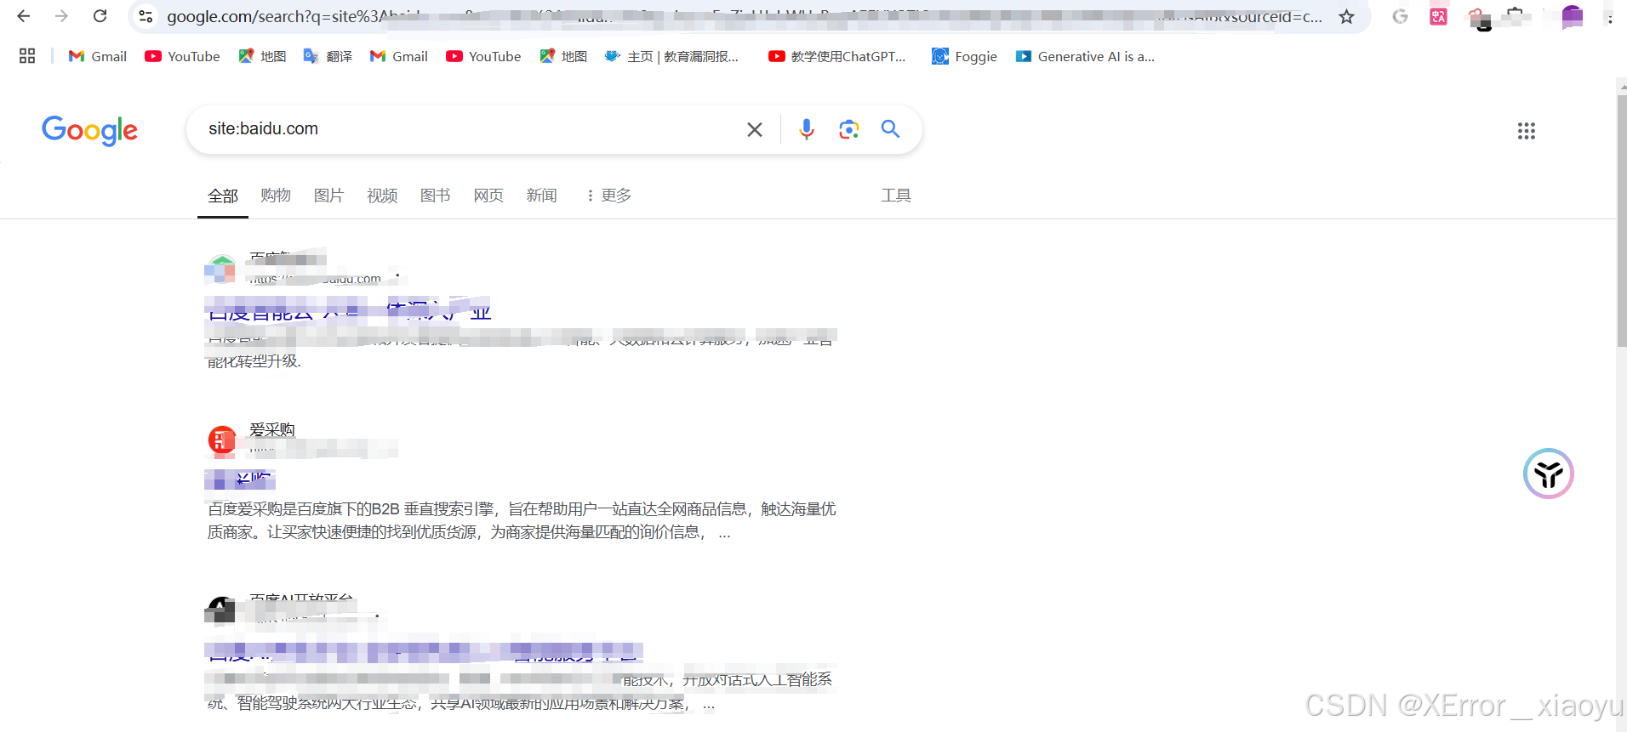
Task: Open the Generative AI is a... bookmark
Action: pyautogui.click(x=1085, y=56)
